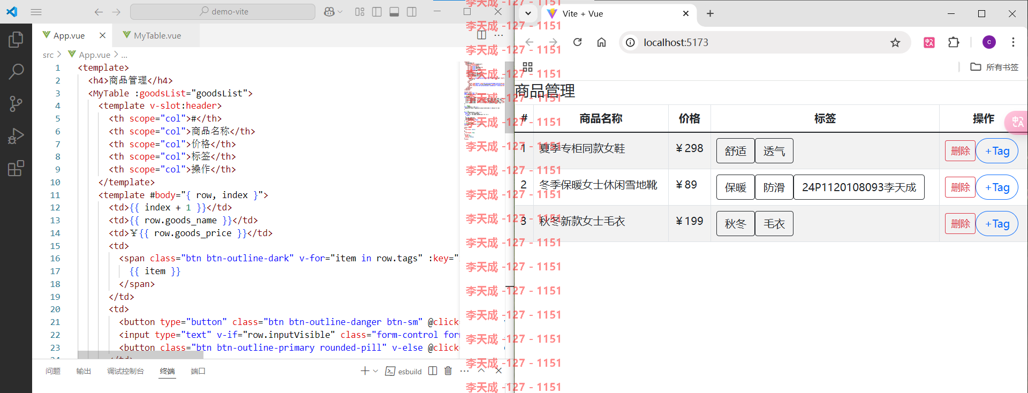This screenshot has height=393, width=1028.
Task: Open the customize layout icon
Action: coord(360,12)
